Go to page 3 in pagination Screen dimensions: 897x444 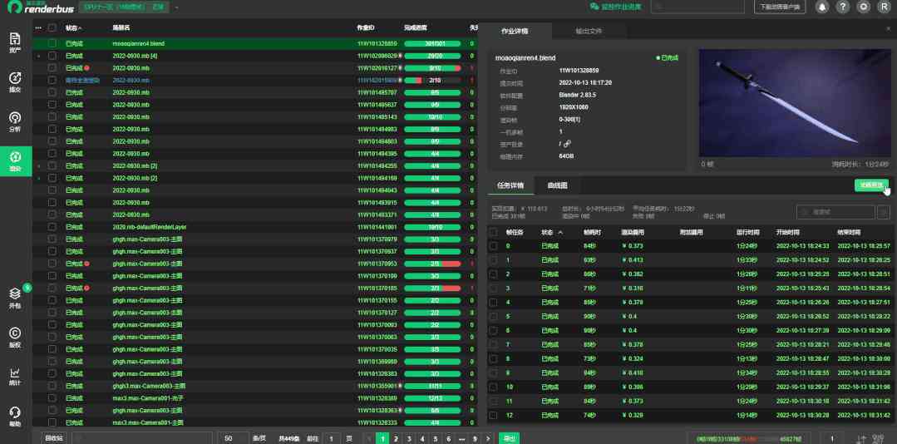[x=408, y=439]
